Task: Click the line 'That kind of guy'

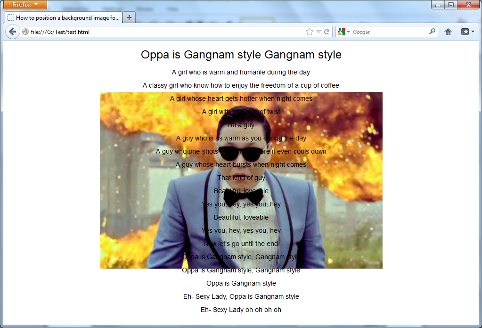Action: coord(241,178)
